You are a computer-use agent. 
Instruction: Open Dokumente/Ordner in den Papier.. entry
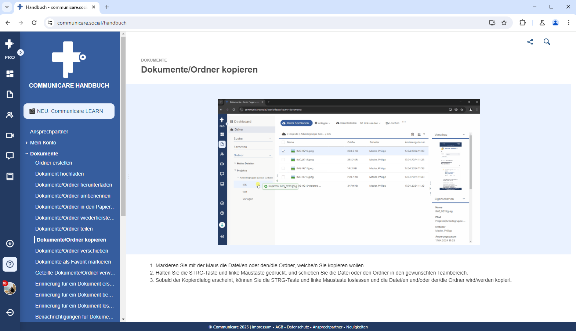pos(75,207)
